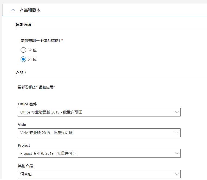Open the Visio version dropdown
The width and height of the screenshot is (207, 180).
tap(99, 133)
